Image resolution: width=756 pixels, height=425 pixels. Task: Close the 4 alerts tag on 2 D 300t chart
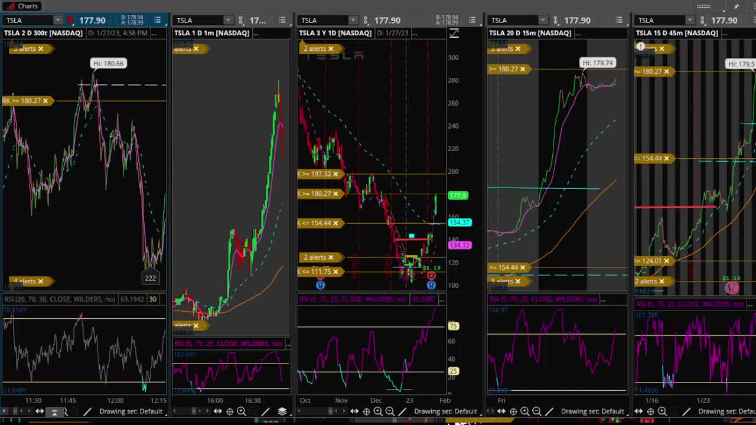[40, 282]
